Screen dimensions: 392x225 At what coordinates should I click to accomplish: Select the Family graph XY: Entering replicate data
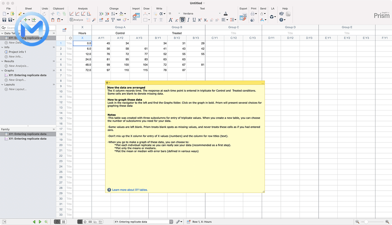[x=27, y=139]
